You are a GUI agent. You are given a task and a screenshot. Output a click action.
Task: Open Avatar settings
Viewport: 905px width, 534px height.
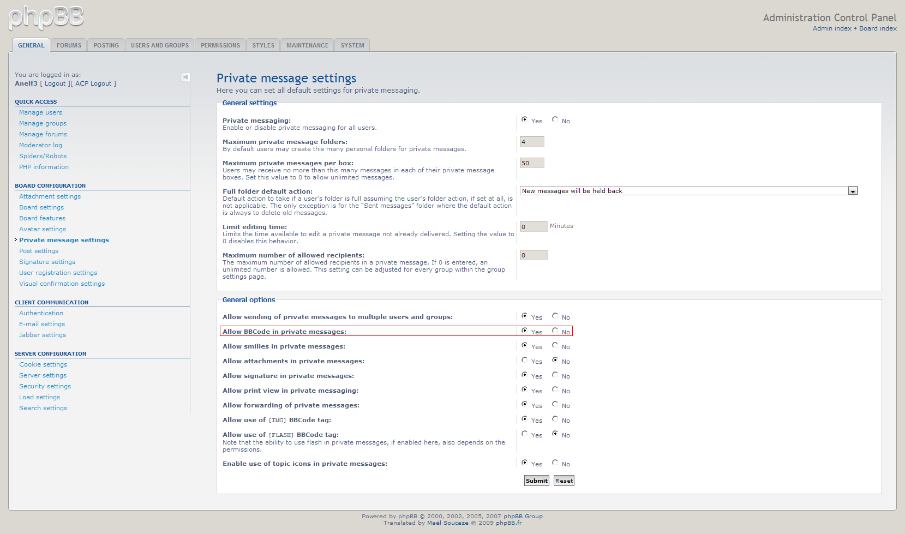43,229
